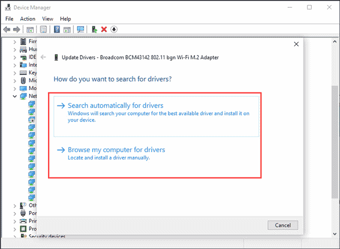Click the Keyboards category icon
340x249 pixels.
point(23,72)
